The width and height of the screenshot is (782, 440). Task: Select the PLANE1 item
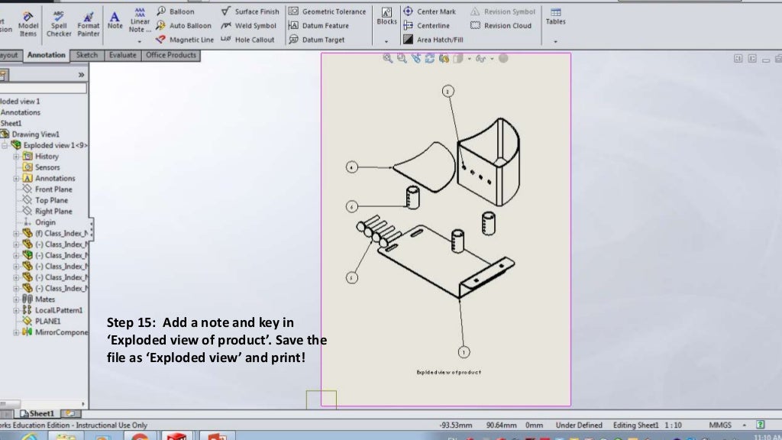click(42, 322)
